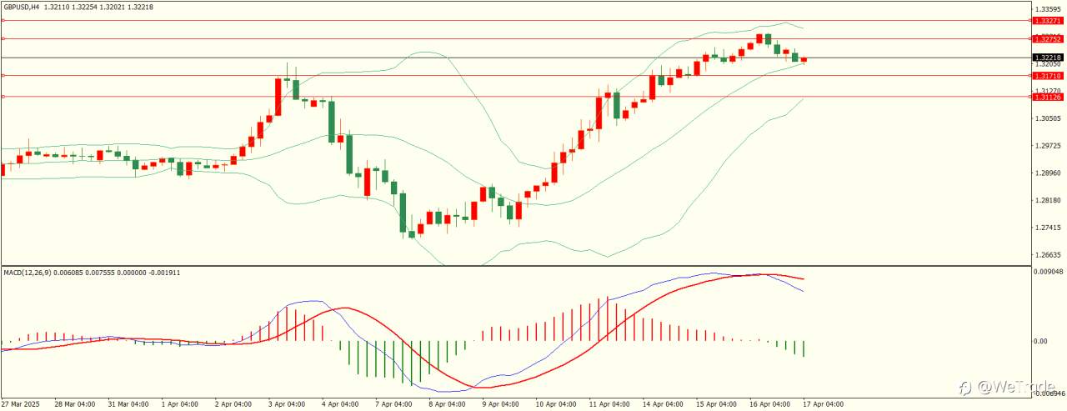The image size is (1067, 411).
Task: Click the 1.31710 red price label
Action: click(x=1046, y=76)
